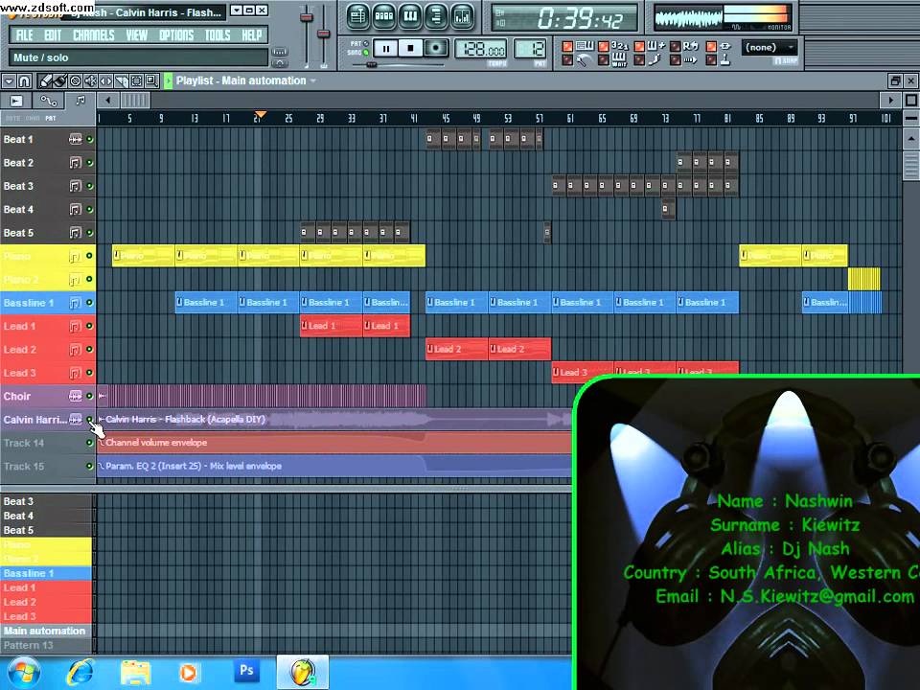920x690 pixels.
Task: Select the Draw pencil tool
Action: coord(46,80)
